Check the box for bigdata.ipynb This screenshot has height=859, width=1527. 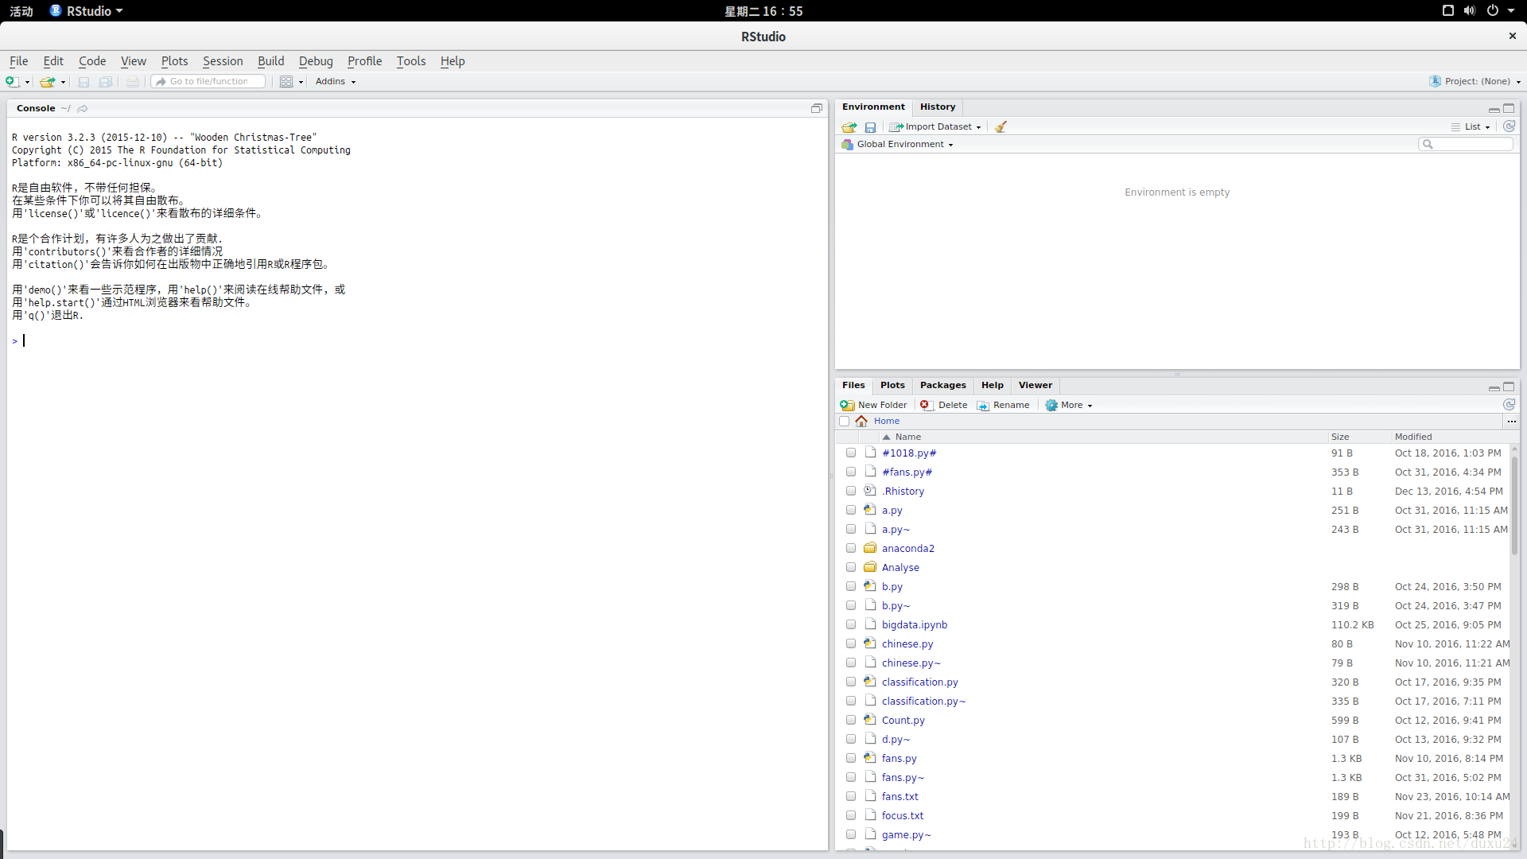[x=851, y=624]
